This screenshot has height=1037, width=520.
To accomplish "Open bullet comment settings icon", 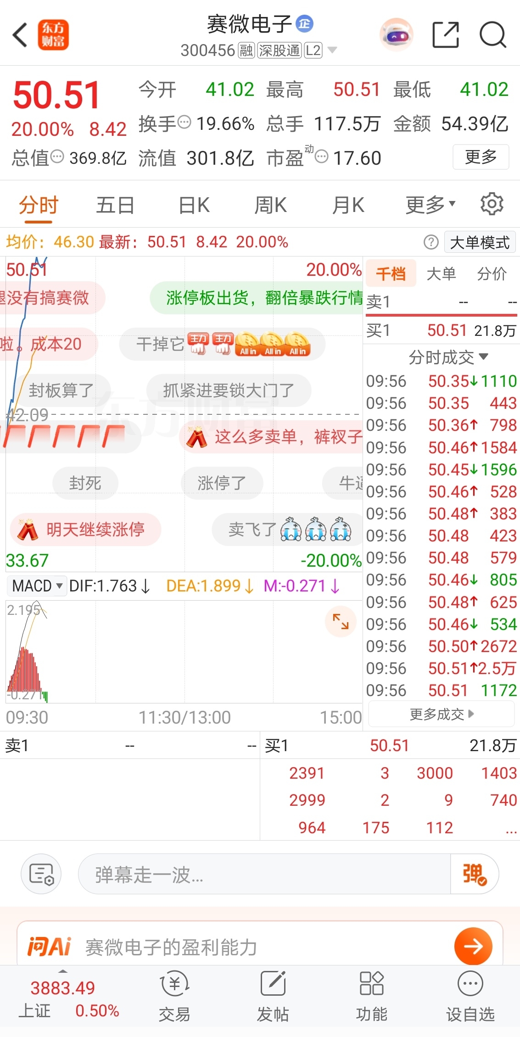I will [41, 874].
